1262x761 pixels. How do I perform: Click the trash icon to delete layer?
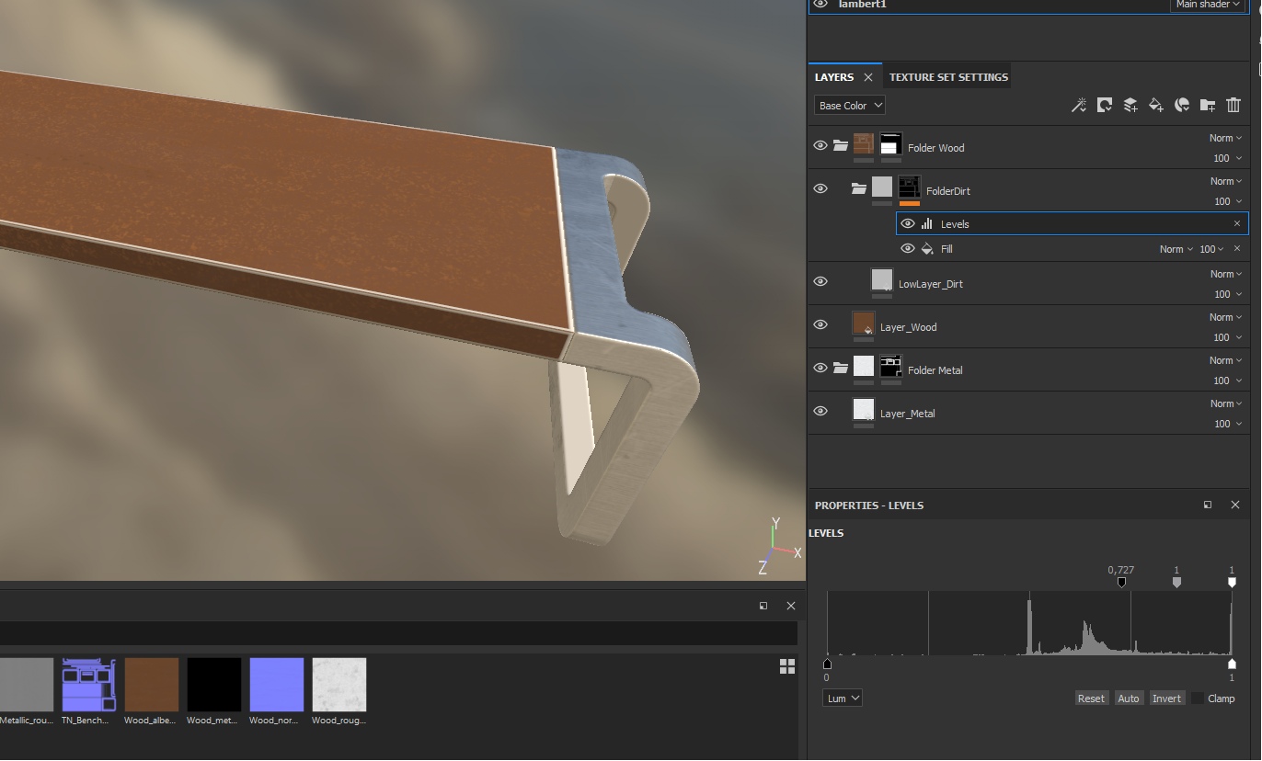pyautogui.click(x=1233, y=106)
